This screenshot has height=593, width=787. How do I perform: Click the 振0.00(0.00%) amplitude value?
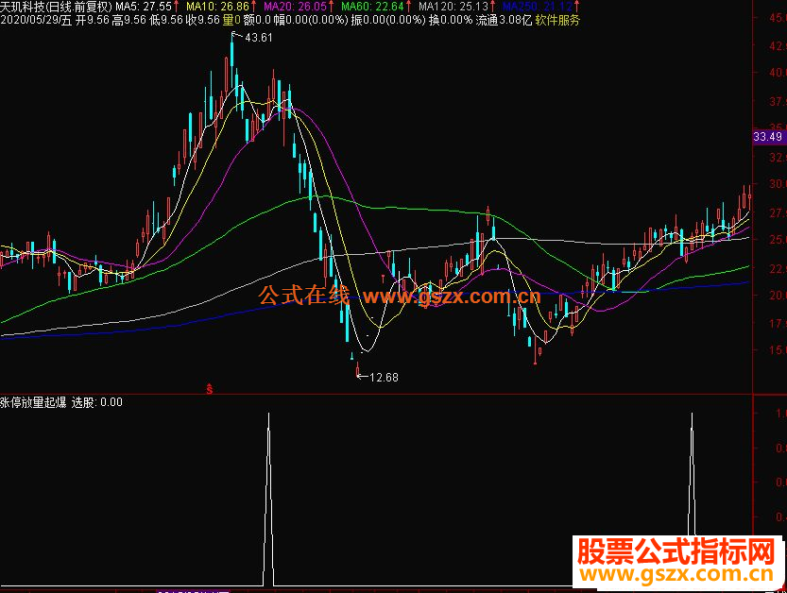coord(388,20)
